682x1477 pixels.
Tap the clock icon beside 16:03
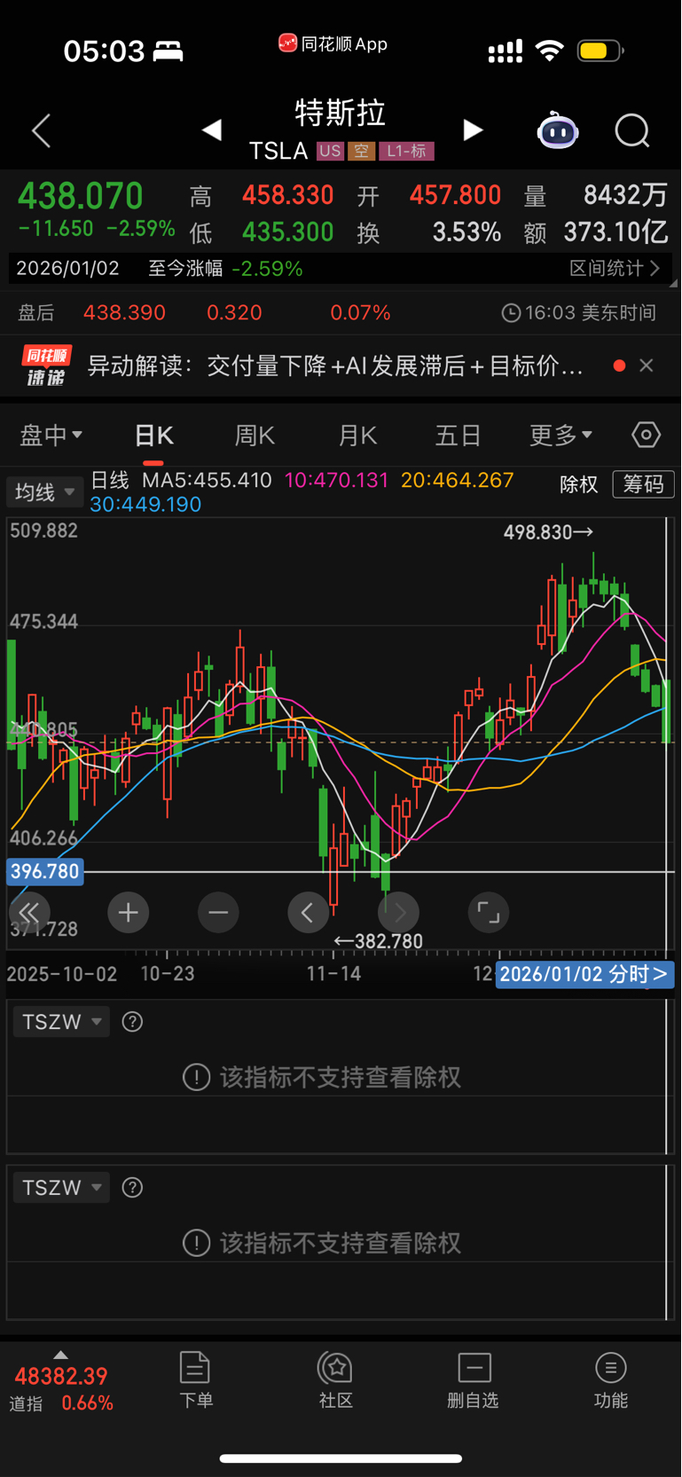pyautogui.click(x=511, y=313)
